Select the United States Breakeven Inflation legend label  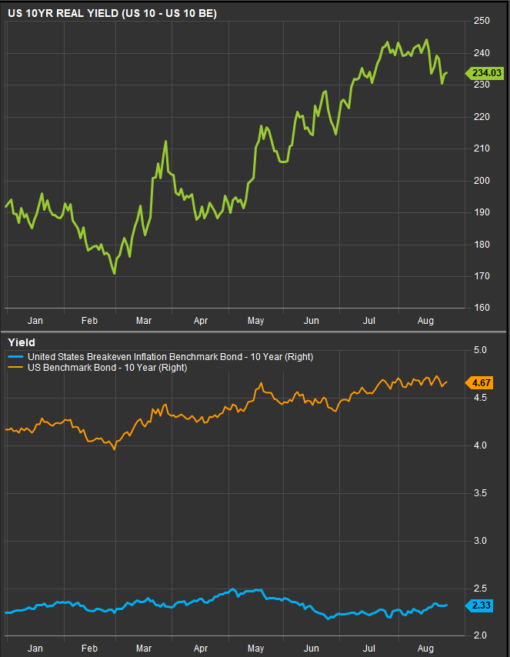point(171,357)
